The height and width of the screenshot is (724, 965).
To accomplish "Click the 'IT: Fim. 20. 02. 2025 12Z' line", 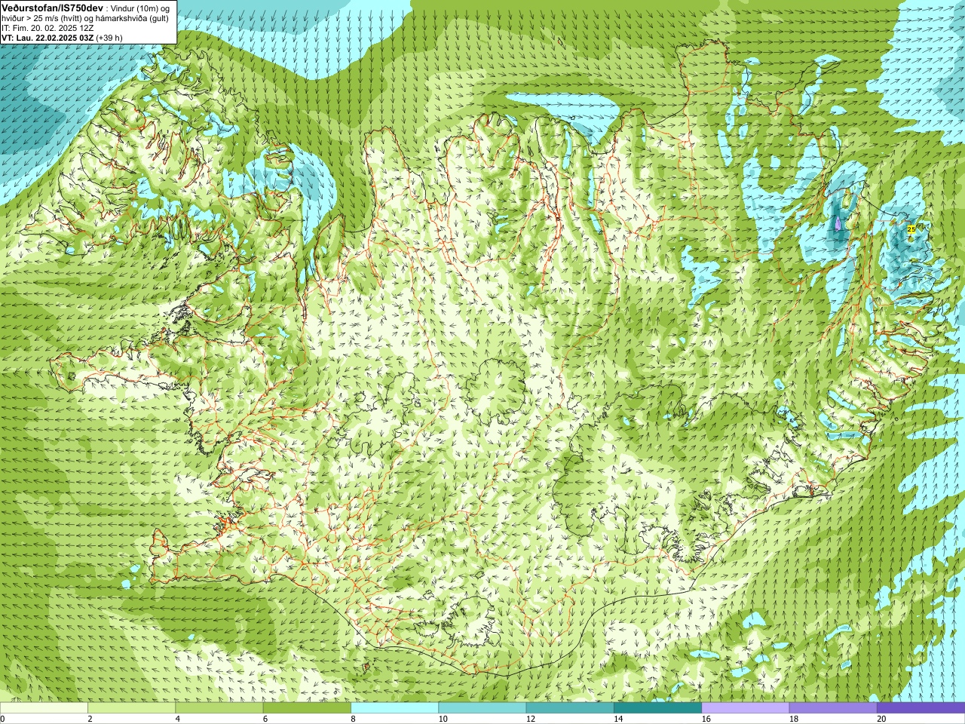I will [x=47, y=28].
